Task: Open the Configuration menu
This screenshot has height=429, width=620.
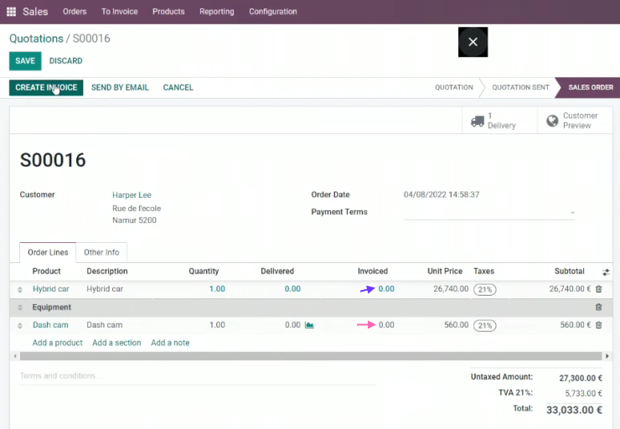Action: [273, 12]
